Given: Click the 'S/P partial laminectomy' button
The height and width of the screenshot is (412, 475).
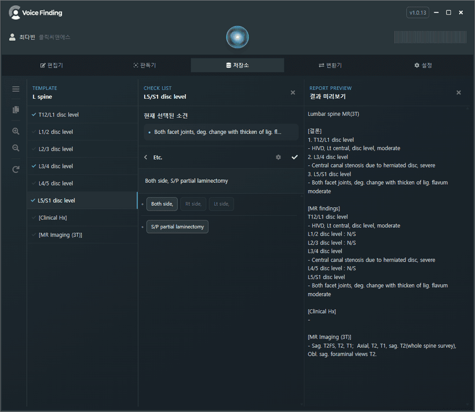Looking at the screenshot, I should point(177,227).
